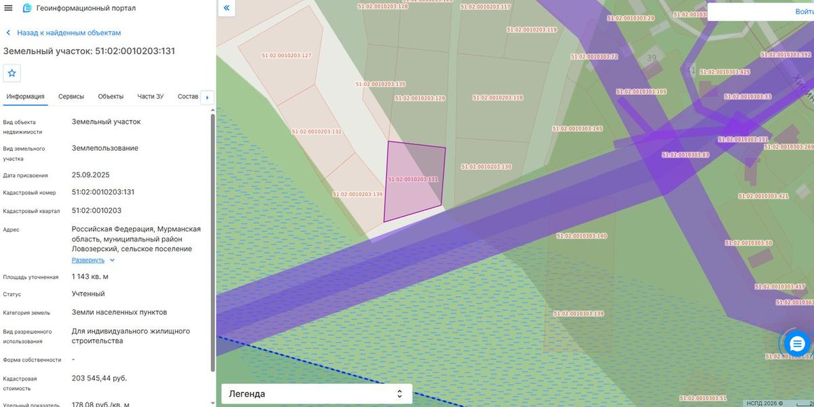
Task: Click parcel label 51:02:0010203:129 on the map
Action: pos(420,98)
